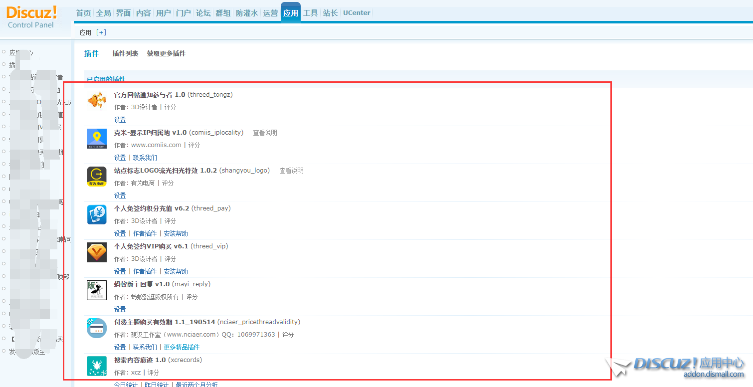
Task: Click 评分 for threed_vip plugin
Action: (x=170, y=259)
